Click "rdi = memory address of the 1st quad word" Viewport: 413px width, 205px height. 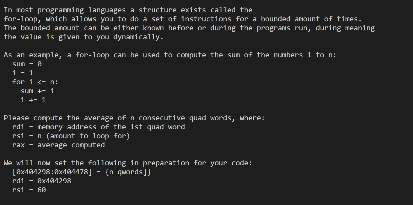coord(98,127)
